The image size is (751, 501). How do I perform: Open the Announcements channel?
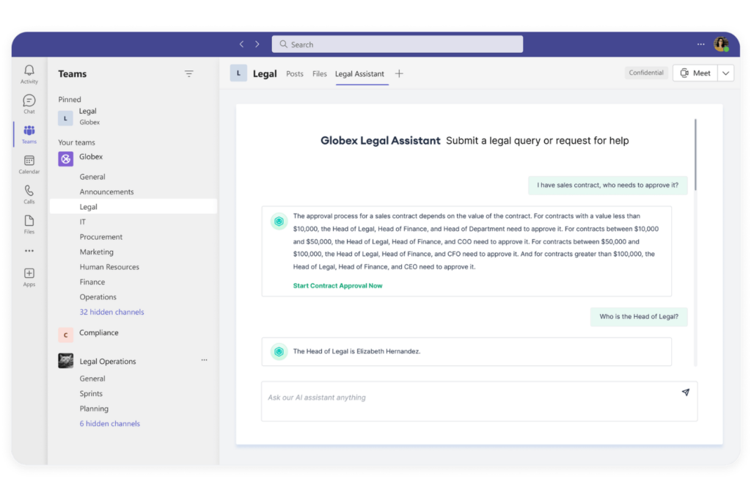(107, 191)
